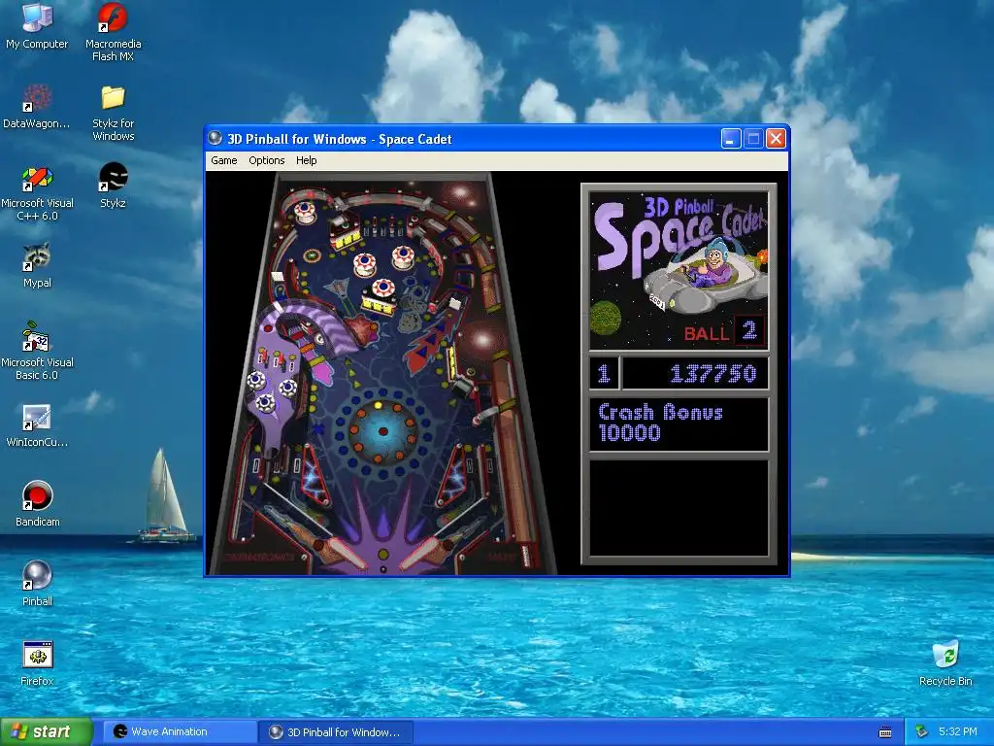The width and height of the screenshot is (994, 746).
Task: Switch to Wave Animation taskbar window
Action: coord(180,732)
